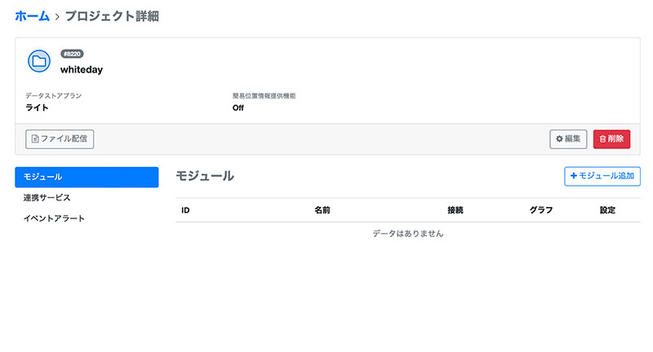The height and width of the screenshot is (352, 653).
Task: Click the 接続 column header
Action: pos(455,210)
